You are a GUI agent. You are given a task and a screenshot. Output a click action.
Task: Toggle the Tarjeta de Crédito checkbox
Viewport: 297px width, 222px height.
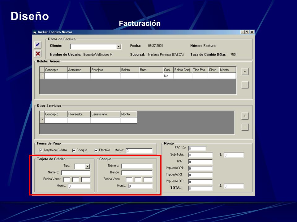point(41,150)
